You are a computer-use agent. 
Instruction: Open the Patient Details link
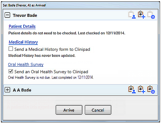[x=22, y=26]
